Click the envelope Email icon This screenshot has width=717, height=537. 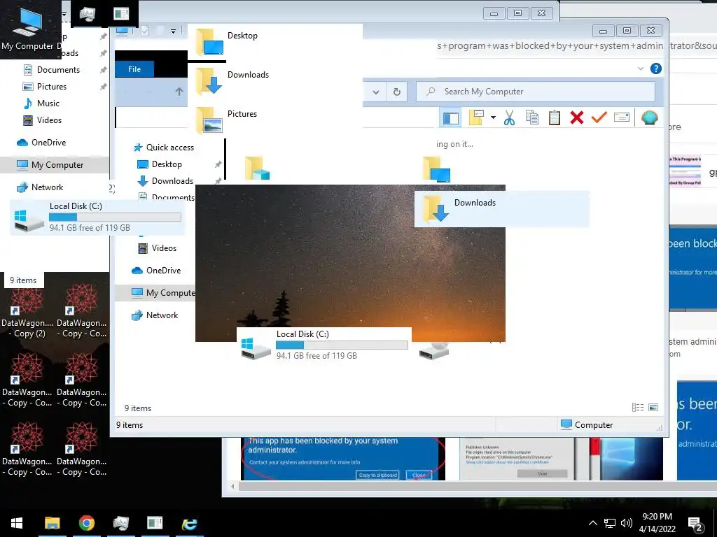click(622, 117)
